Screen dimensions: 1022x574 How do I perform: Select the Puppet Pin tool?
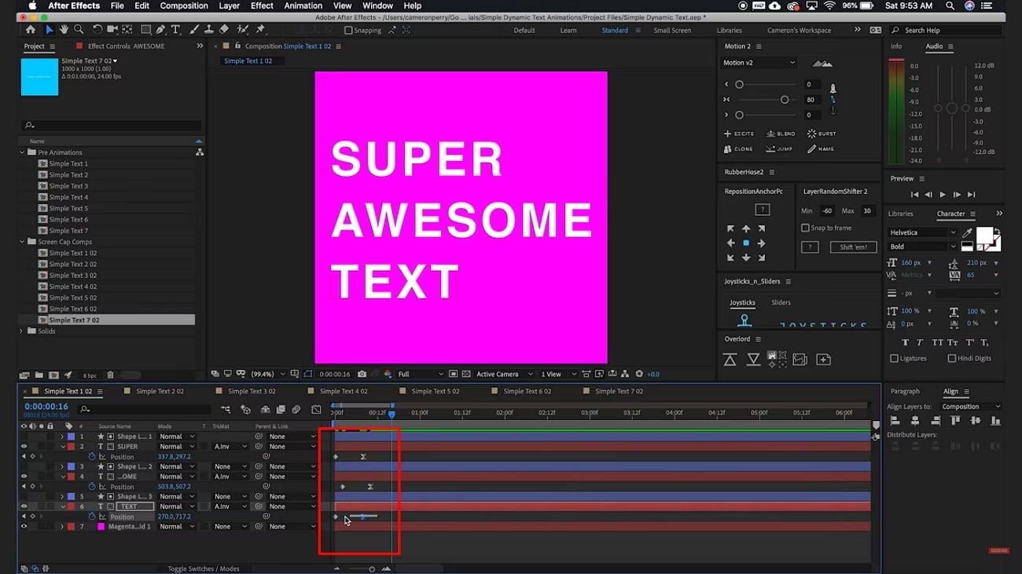pos(260,30)
